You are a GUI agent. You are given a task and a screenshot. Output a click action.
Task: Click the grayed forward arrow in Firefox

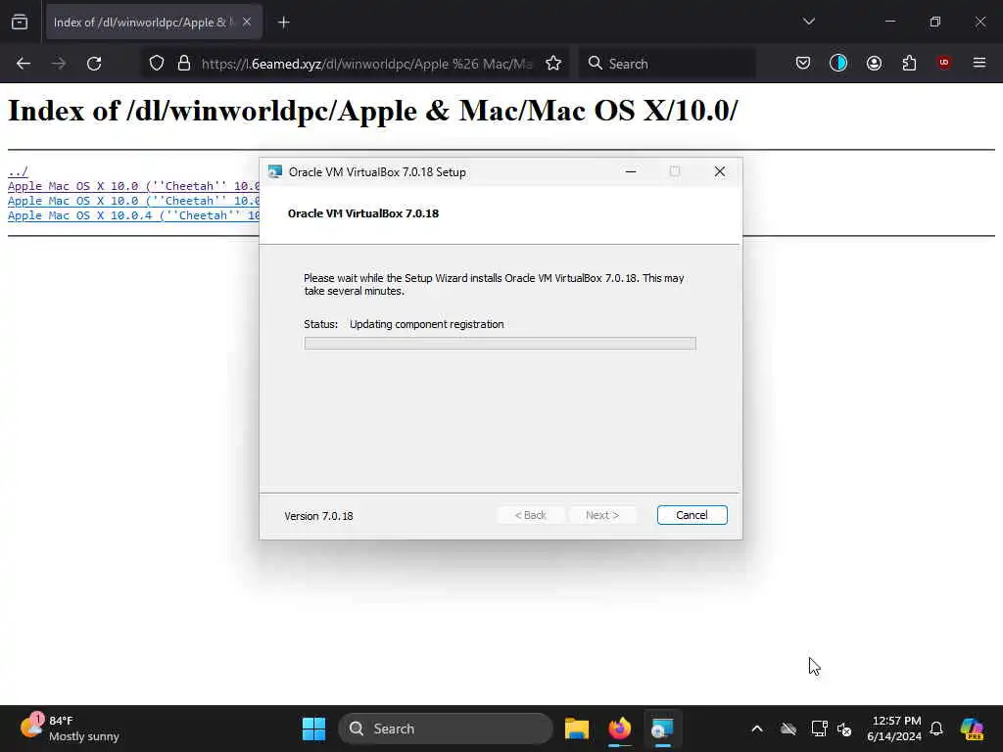click(x=59, y=64)
